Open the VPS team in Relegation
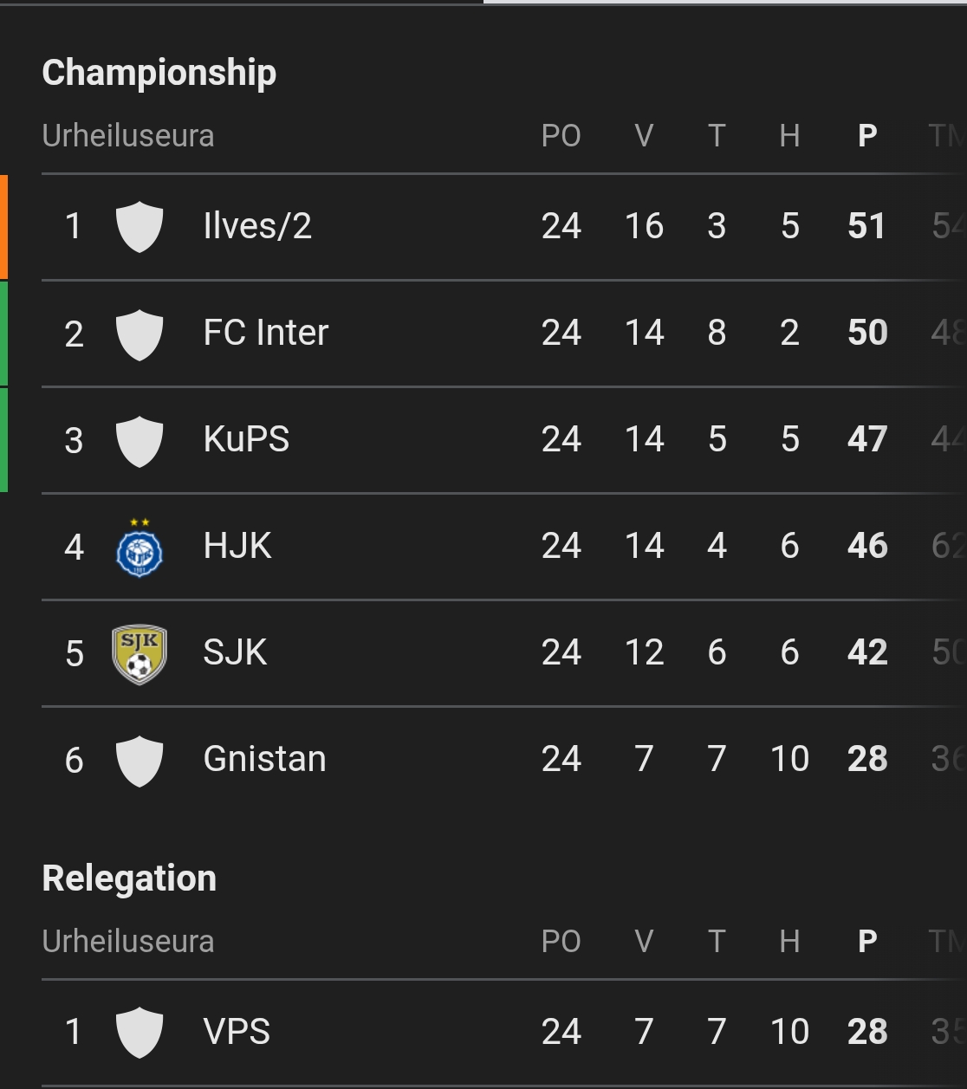967x1089 pixels. coord(237,1032)
